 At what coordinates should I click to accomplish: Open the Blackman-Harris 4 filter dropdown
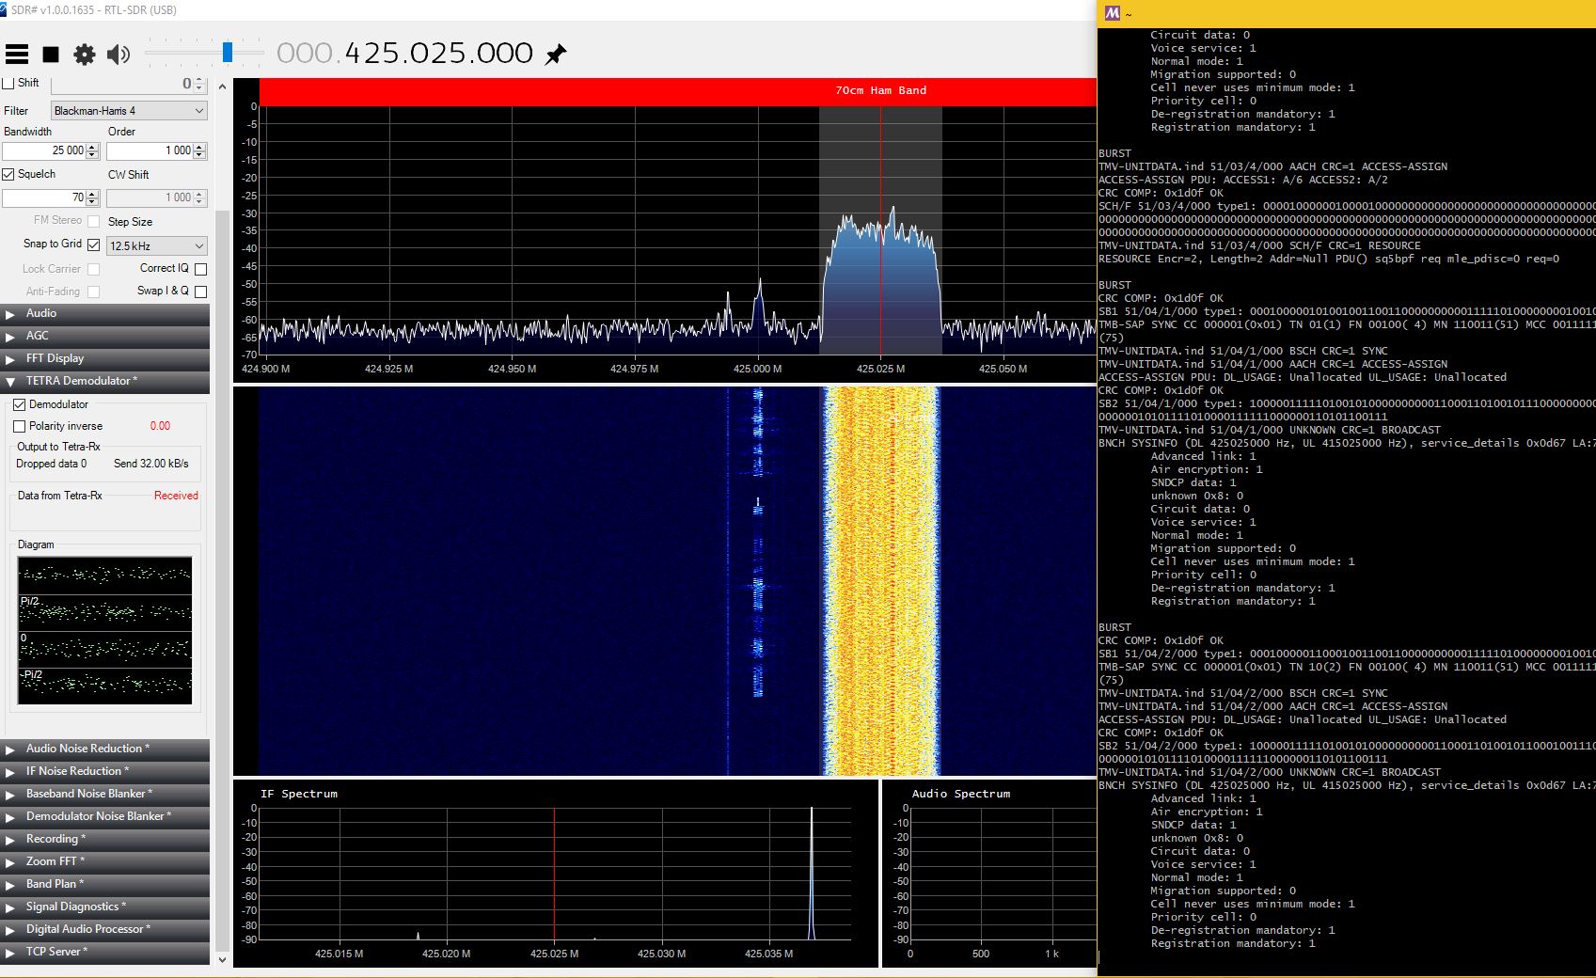(129, 110)
